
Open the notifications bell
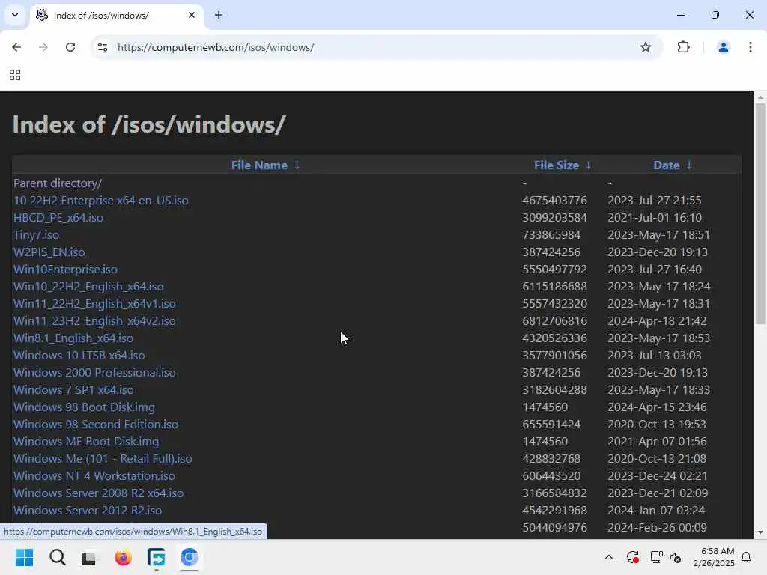[x=746, y=557]
